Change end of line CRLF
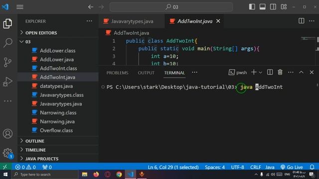Screen dimensions: 319x179 tap(256, 167)
